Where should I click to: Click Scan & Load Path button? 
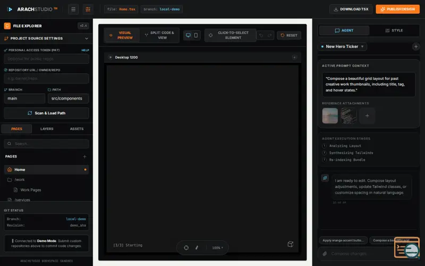pyautogui.click(x=46, y=113)
